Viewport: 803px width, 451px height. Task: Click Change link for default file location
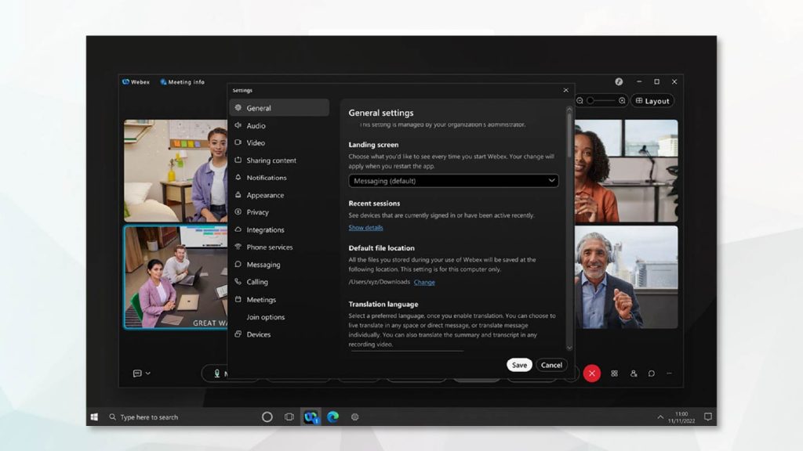pos(424,282)
